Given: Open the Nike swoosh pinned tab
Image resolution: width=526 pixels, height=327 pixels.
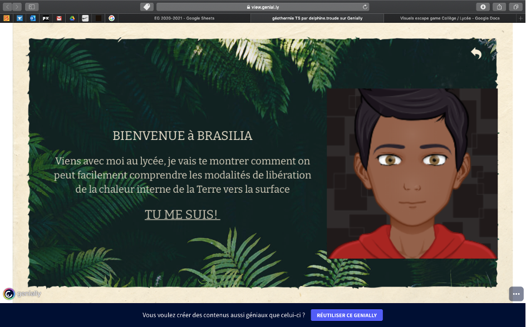Looking at the screenshot, I should click(85, 18).
